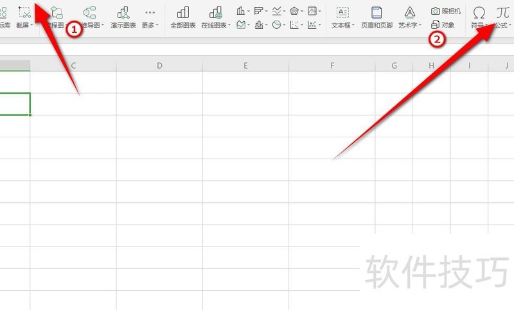Expand the Formula (公式) dropdown arrow

tap(510, 25)
